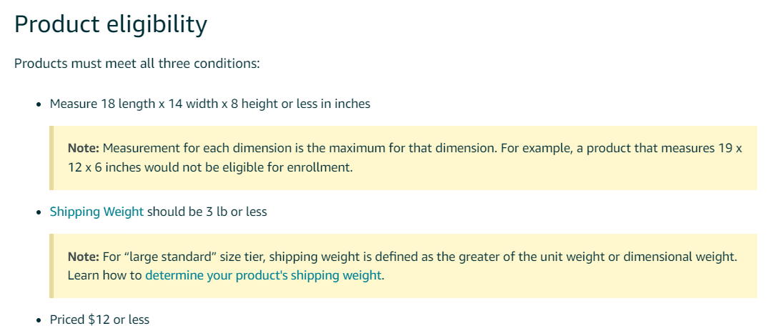Click the left accent bar of shipping note
The height and width of the screenshot is (336, 780).
51,266
